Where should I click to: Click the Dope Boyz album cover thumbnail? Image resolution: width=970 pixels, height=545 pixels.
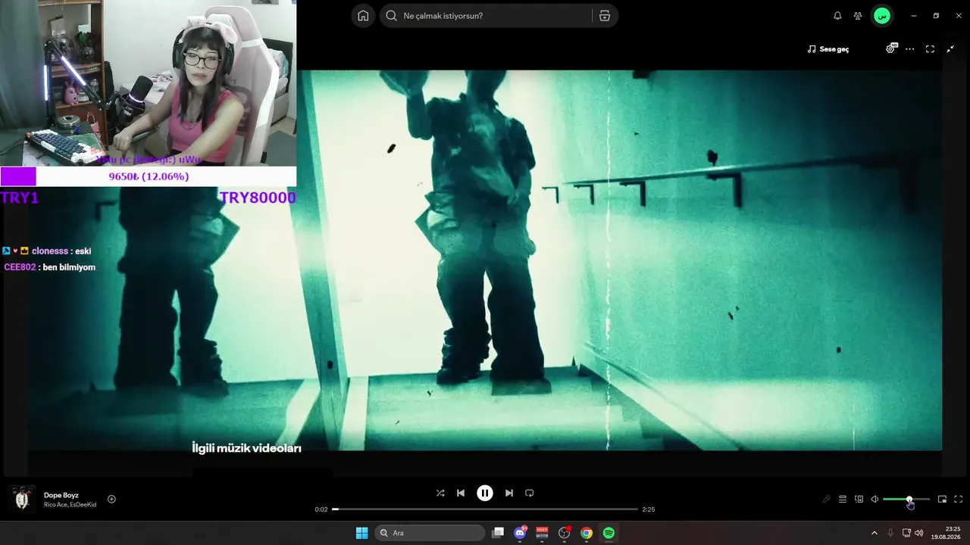click(22, 499)
